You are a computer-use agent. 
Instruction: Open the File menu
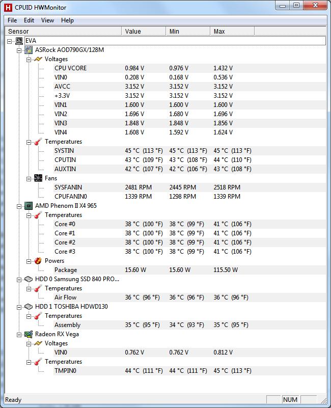tap(12, 20)
